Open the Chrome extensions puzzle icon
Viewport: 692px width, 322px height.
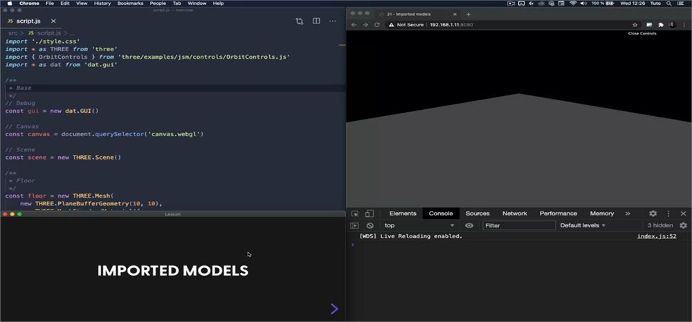tap(661, 25)
